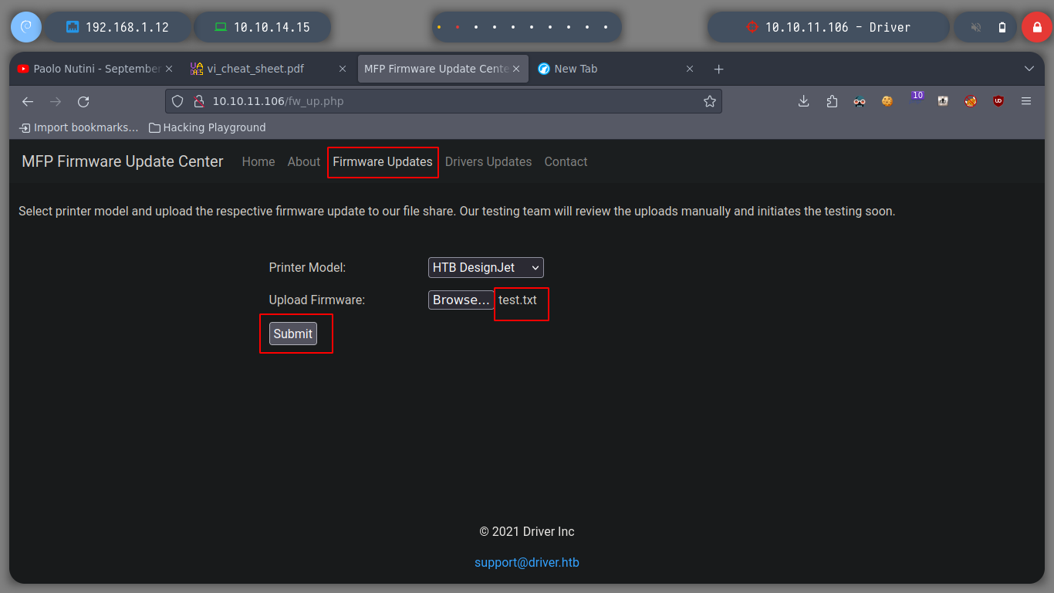Click the selected file name test.txt
This screenshot has width=1054, height=593.
pyautogui.click(x=518, y=300)
